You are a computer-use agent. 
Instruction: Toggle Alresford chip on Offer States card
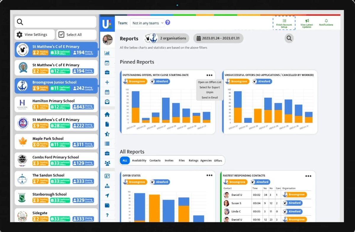pos(160,182)
